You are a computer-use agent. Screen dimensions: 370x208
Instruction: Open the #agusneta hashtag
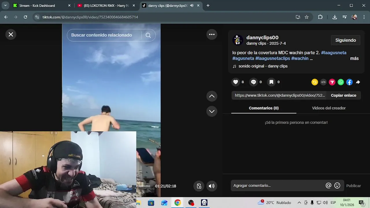pos(243,58)
